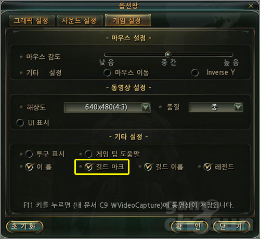Toggle the 투구 표시 checkbox
The height and width of the screenshot is (239, 260).
[x=29, y=154]
